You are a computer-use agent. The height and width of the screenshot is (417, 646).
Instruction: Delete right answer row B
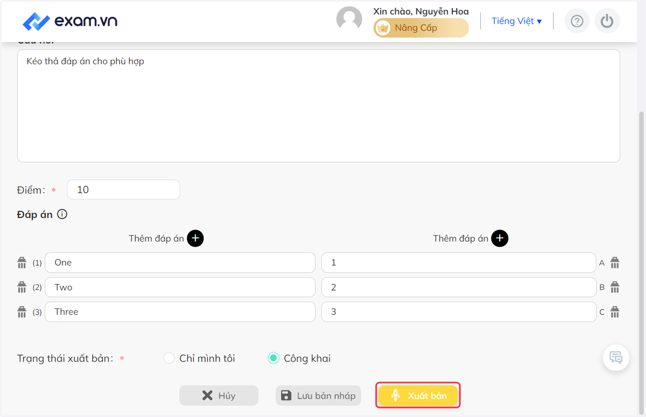pos(615,287)
